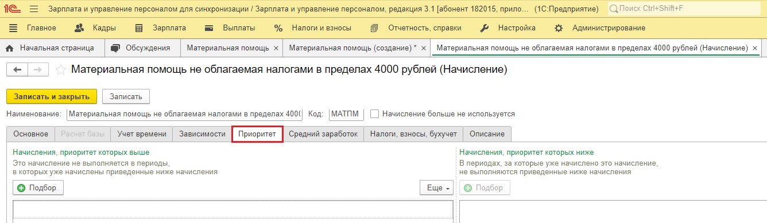Viewport: 767px width, 223px height.
Task: Go forward with the right arrow
Action: [38, 69]
